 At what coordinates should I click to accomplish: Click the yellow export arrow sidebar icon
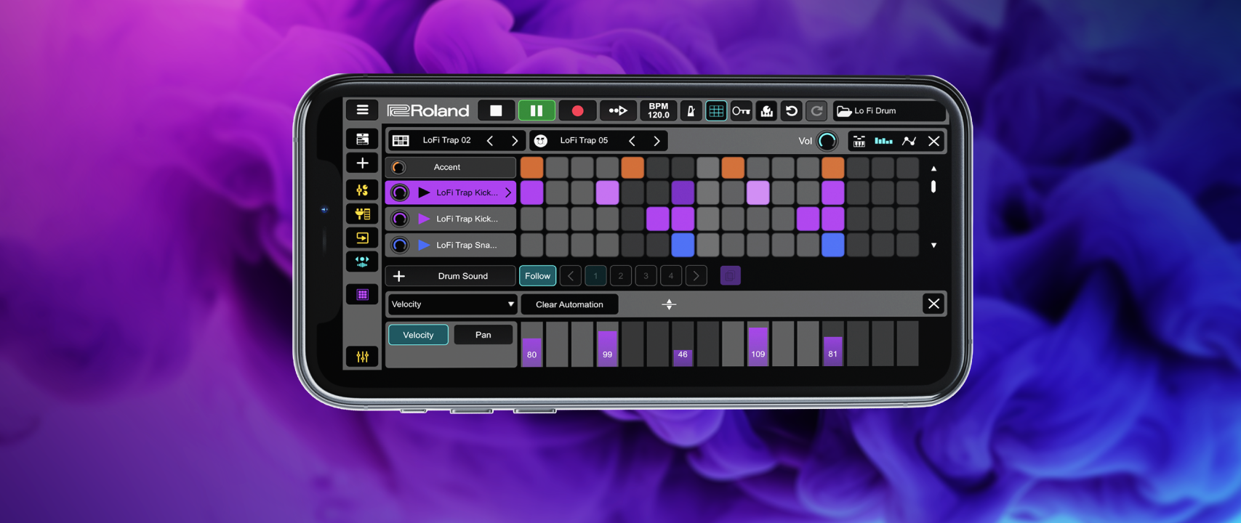(362, 238)
